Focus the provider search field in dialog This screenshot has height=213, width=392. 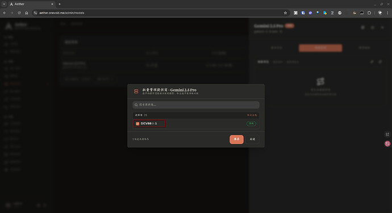(196, 105)
